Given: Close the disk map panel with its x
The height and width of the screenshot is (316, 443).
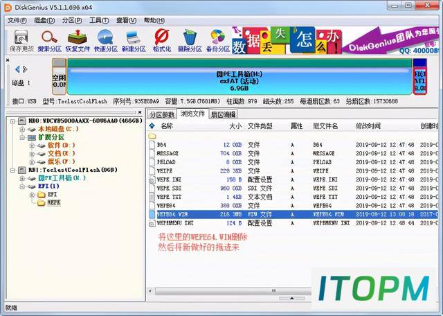Looking at the screenshot, I should pyautogui.click(x=8, y=60).
